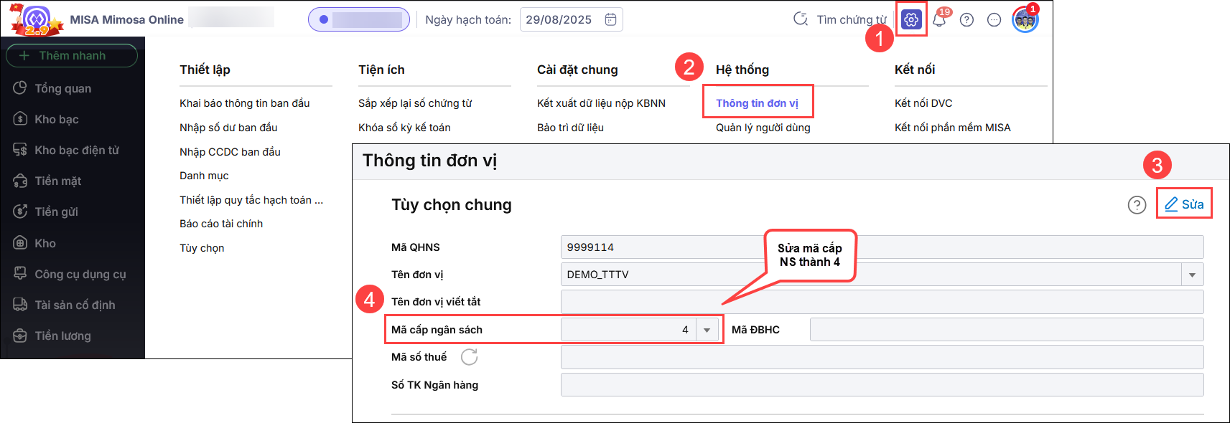Screen dimensions: 1230x423
Task: Open the settings gear icon
Action: click(911, 20)
